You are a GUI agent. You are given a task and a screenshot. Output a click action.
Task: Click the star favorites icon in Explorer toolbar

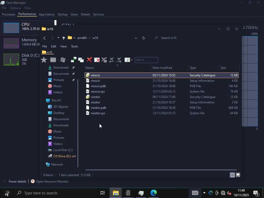coord(44,60)
